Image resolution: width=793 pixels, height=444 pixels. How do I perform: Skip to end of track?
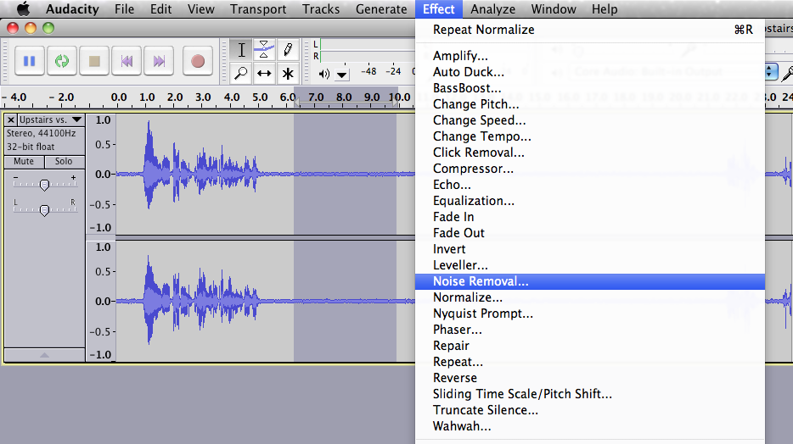[x=159, y=61]
